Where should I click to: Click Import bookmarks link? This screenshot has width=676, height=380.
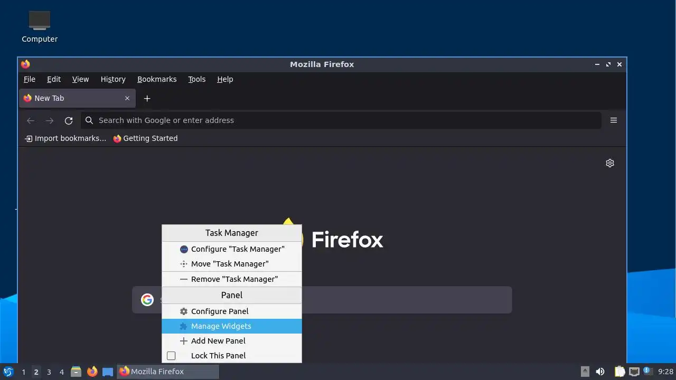(65, 138)
